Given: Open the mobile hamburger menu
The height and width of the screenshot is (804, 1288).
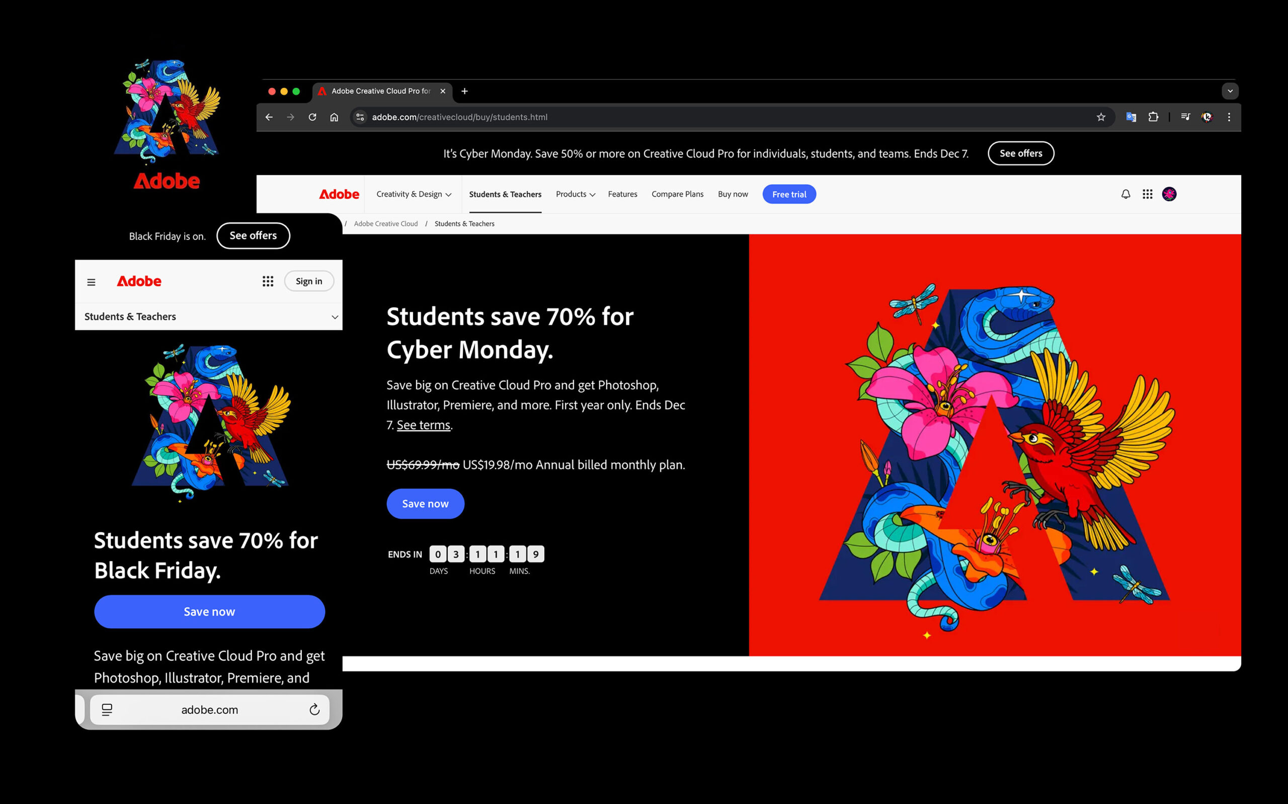Looking at the screenshot, I should (92, 282).
